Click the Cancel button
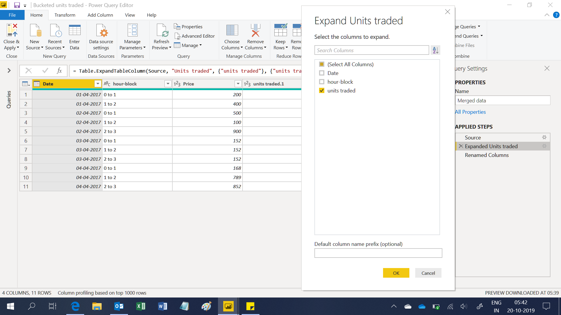This screenshot has width=561, height=315. pyautogui.click(x=428, y=273)
